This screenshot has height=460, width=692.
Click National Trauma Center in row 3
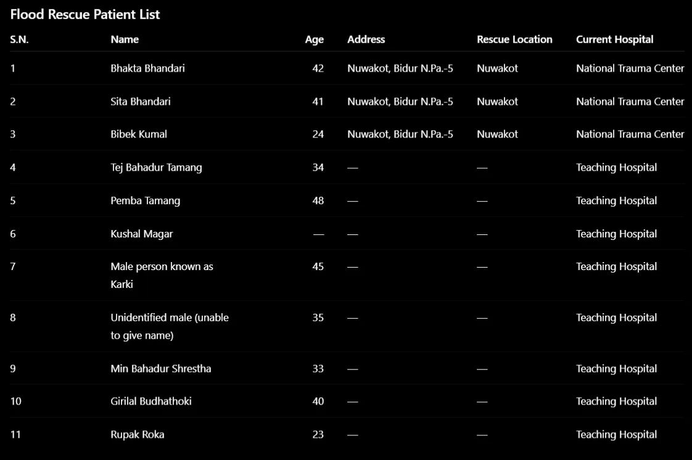[x=630, y=134]
